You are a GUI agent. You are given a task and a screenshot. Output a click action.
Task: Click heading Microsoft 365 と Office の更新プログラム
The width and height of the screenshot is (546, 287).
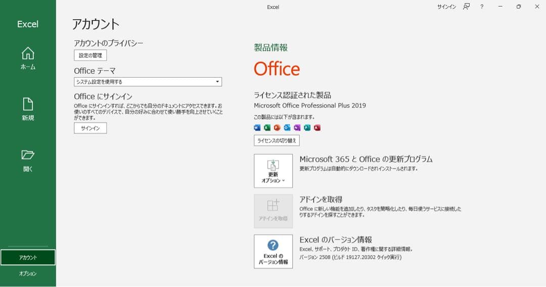(x=366, y=159)
